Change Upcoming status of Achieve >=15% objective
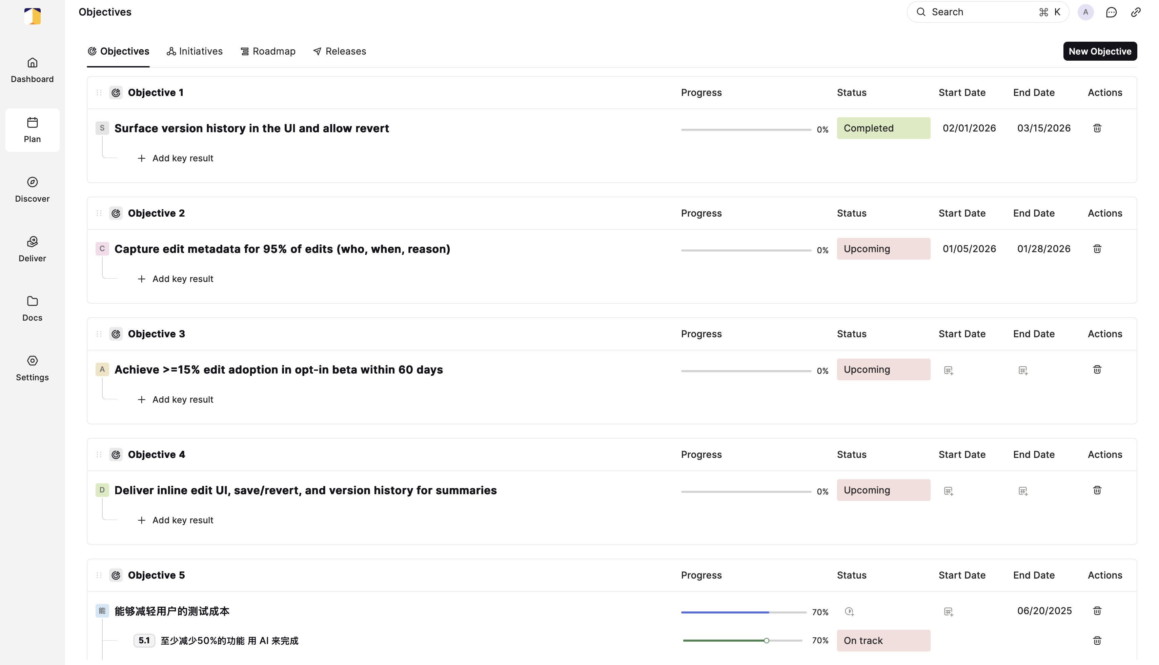Viewport: 1159px width, 665px height. coord(883,369)
